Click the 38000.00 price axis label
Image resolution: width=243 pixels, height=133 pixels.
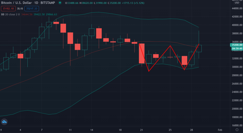237,33
